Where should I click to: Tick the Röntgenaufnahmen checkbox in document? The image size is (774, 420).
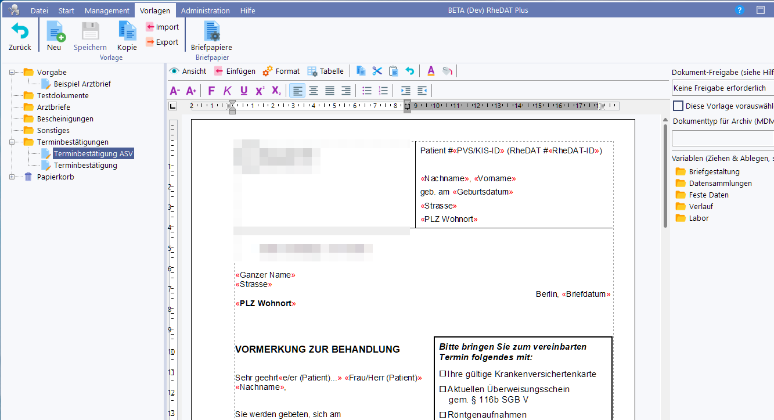(x=442, y=415)
